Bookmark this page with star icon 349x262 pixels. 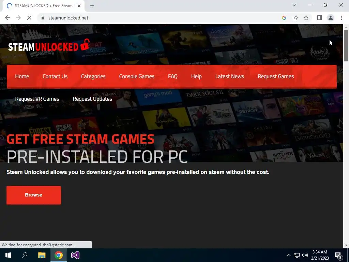(x=306, y=18)
